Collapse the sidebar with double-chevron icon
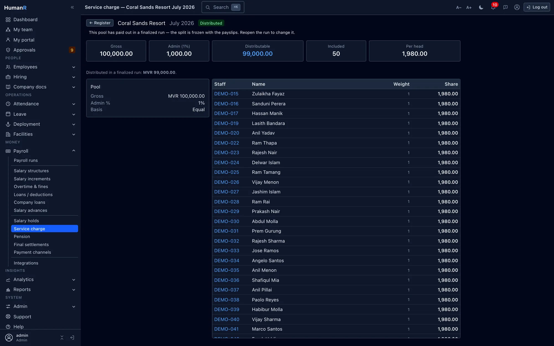554x346 pixels. (72, 7)
